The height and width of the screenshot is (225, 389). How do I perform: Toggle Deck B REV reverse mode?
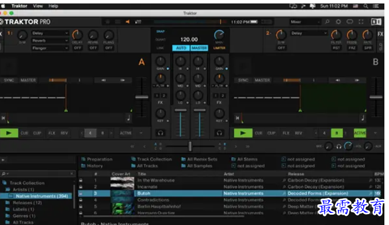coord(299,133)
